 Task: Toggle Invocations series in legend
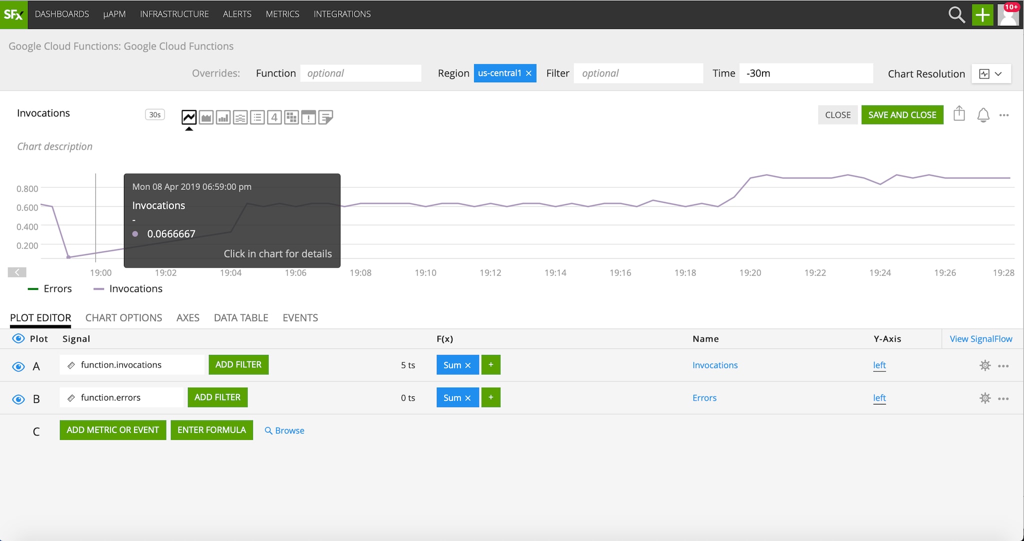128,289
